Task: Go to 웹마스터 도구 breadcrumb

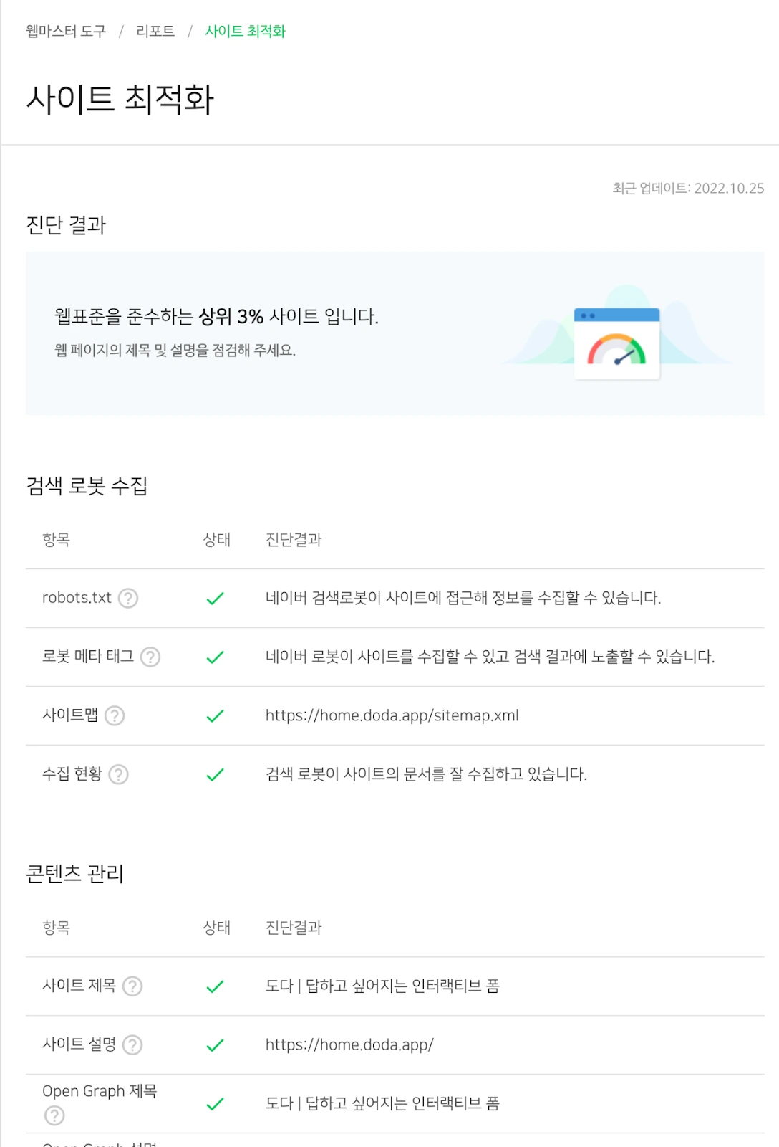Action: [66, 31]
